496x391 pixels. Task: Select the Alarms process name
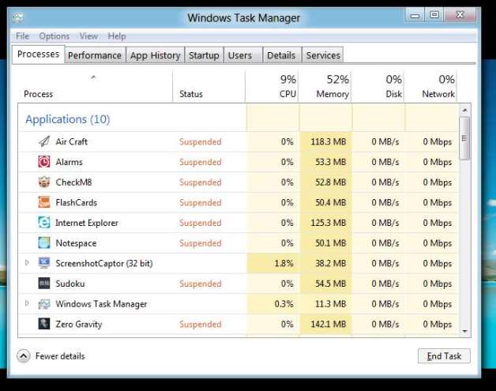(69, 162)
